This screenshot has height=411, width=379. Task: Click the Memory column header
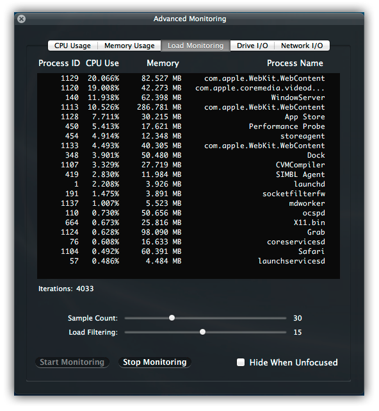pyautogui.click(x=163, y=63)
